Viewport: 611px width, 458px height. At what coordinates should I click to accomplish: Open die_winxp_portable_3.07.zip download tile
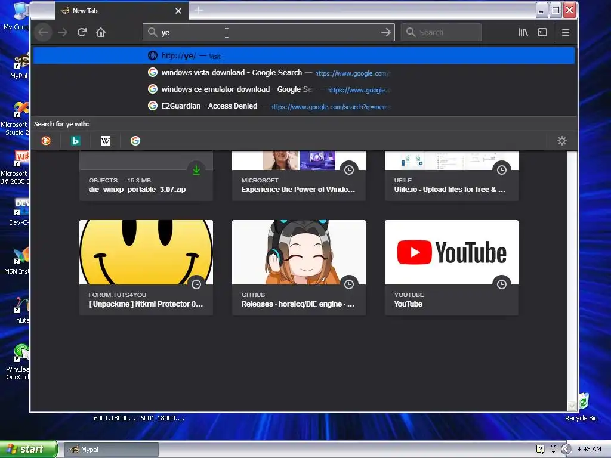click(146, 176)
